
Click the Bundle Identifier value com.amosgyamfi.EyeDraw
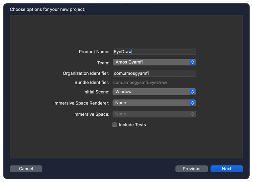click(x=140, y=83)
